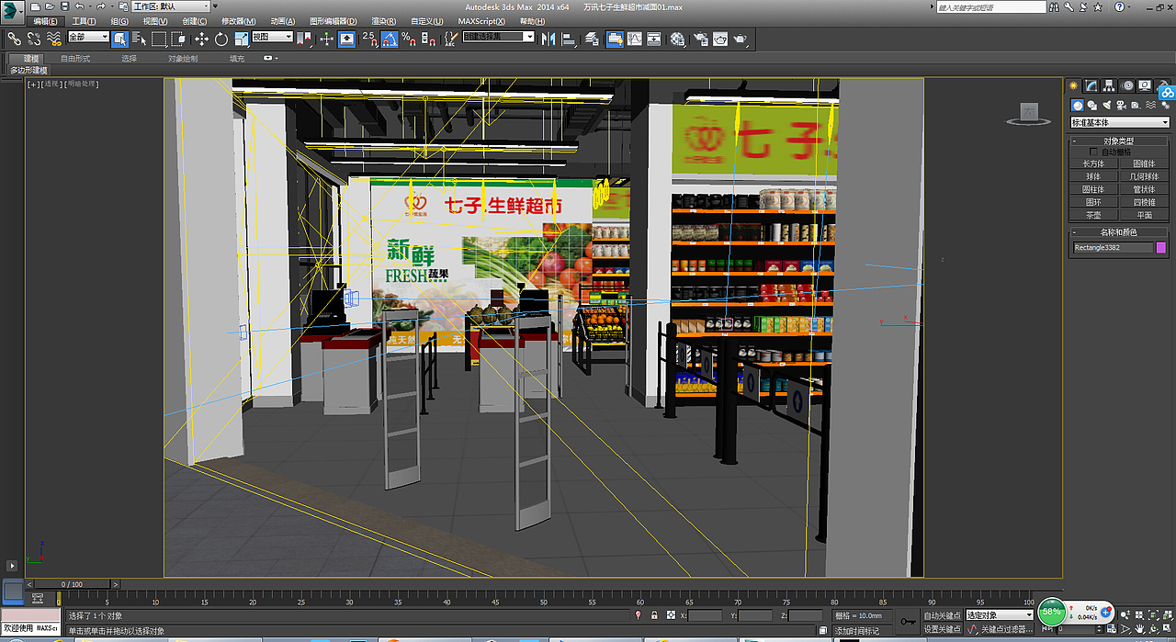Enable the 自动栅格 checkbox
The height and width of the screenshot is (642, 1176).
tap(1093, 152)
